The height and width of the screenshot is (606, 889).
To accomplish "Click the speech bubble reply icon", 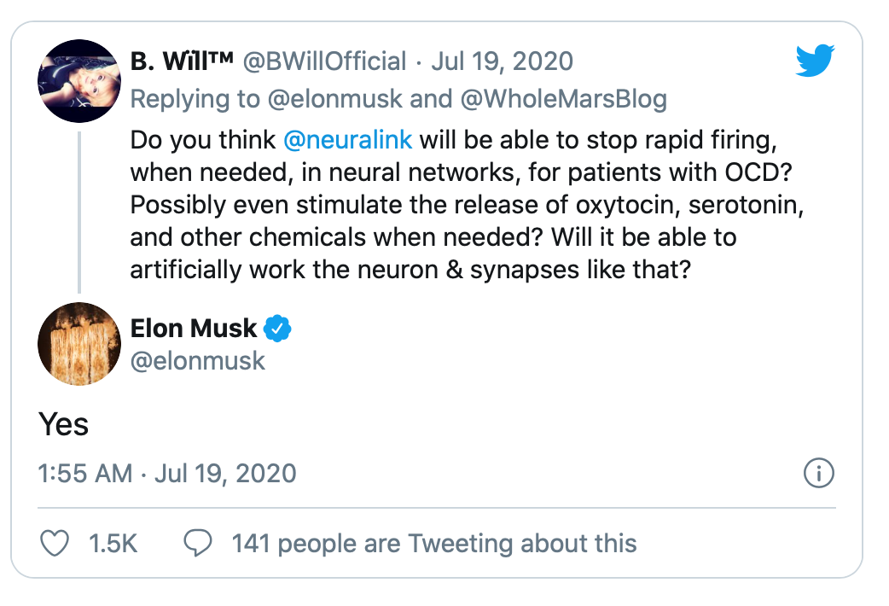I will coord(198,543).
